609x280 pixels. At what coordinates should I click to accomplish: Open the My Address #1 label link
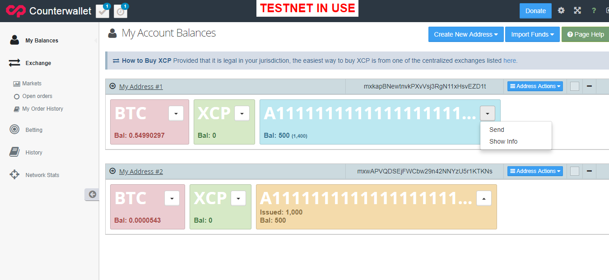click(141, 87)
